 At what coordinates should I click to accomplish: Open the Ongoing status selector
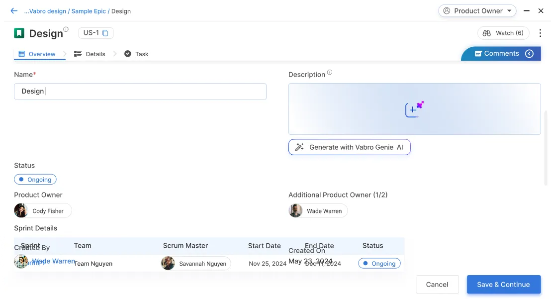[x=35, y=180]
